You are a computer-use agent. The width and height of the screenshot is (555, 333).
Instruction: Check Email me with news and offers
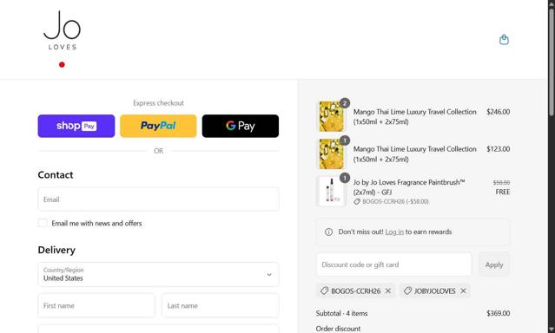(43, 223)
